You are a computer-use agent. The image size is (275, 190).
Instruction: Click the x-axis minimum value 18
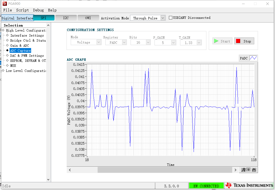click(x=87, y=160)
